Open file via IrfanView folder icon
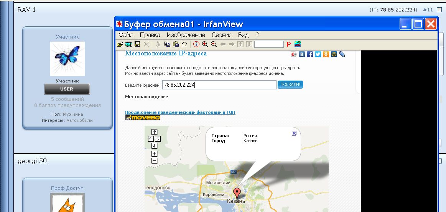 pyautogui.click(x=120, y=44)
